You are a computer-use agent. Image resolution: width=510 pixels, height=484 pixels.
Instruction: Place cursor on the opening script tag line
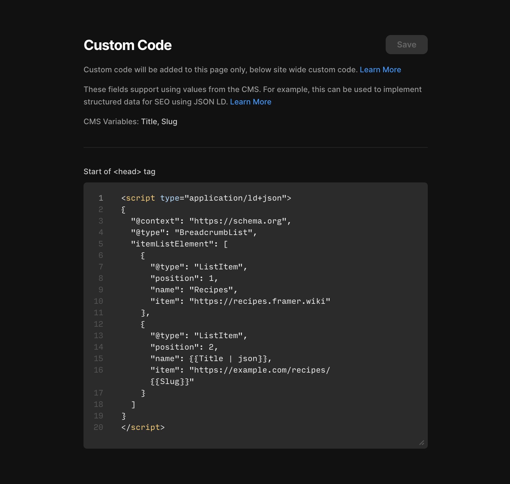(x=206, y=198)
